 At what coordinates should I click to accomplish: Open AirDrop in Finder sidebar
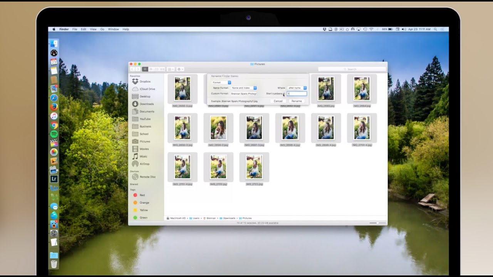pyautogui.click(x=141, y=164)
